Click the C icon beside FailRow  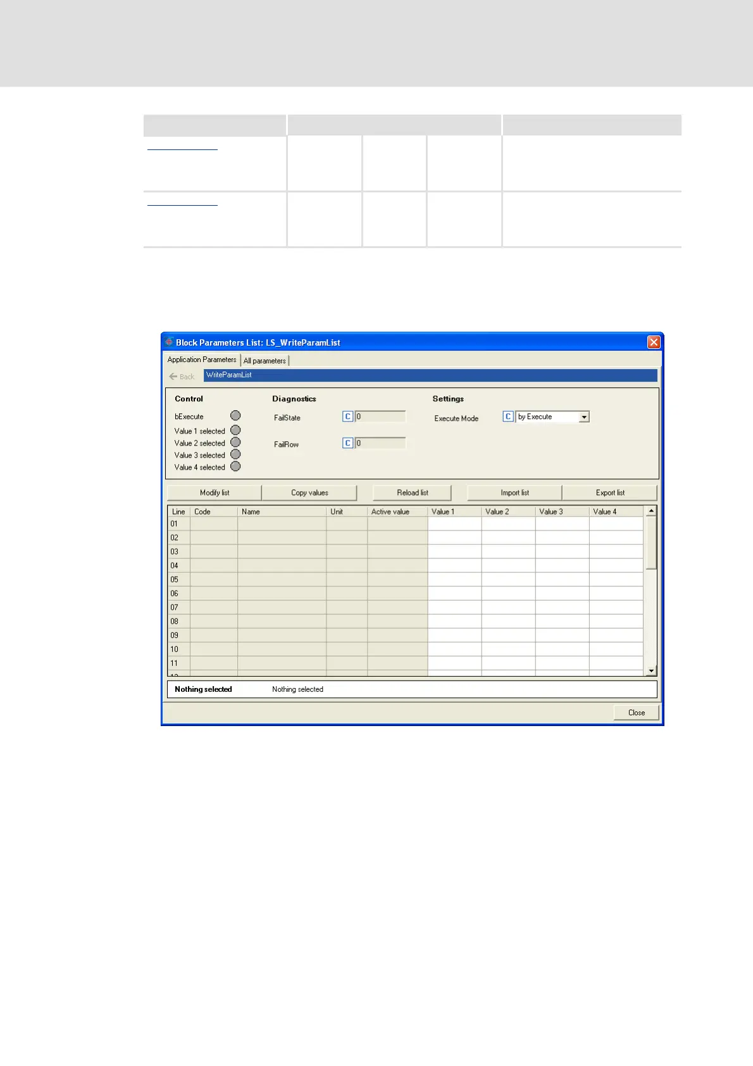[x=347, y=443]
